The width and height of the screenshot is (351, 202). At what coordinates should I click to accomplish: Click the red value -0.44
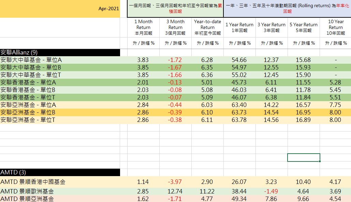175,105
